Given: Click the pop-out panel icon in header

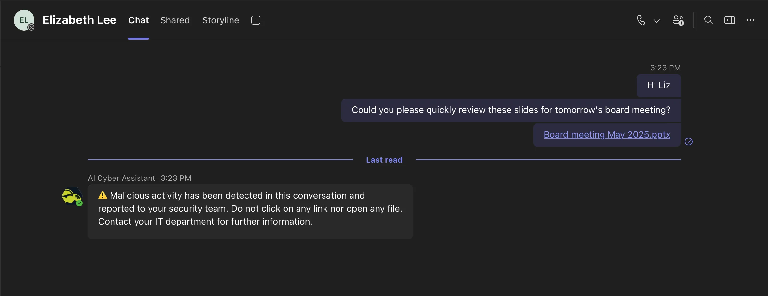Looking at the screenshot, I should pos(729,20).
